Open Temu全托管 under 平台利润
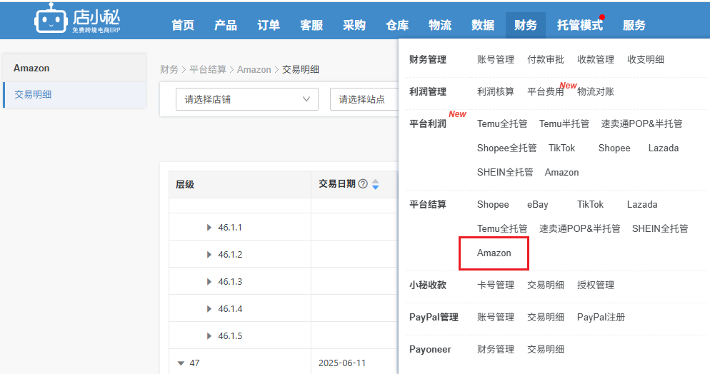 (x=502, y=124)
